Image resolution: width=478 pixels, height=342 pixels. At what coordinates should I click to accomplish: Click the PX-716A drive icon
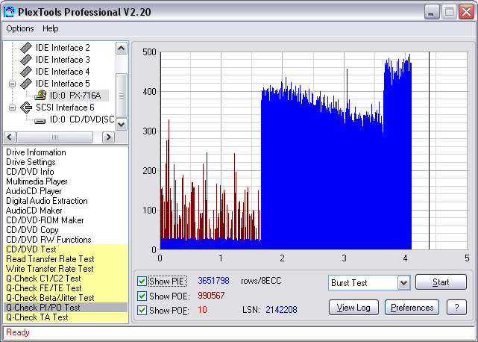pos(40,96)
